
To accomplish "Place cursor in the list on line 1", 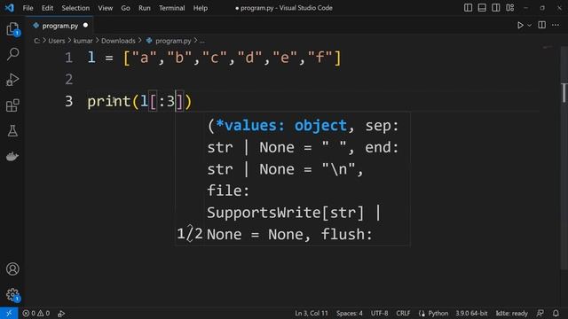I will click(x=232, y=58).
